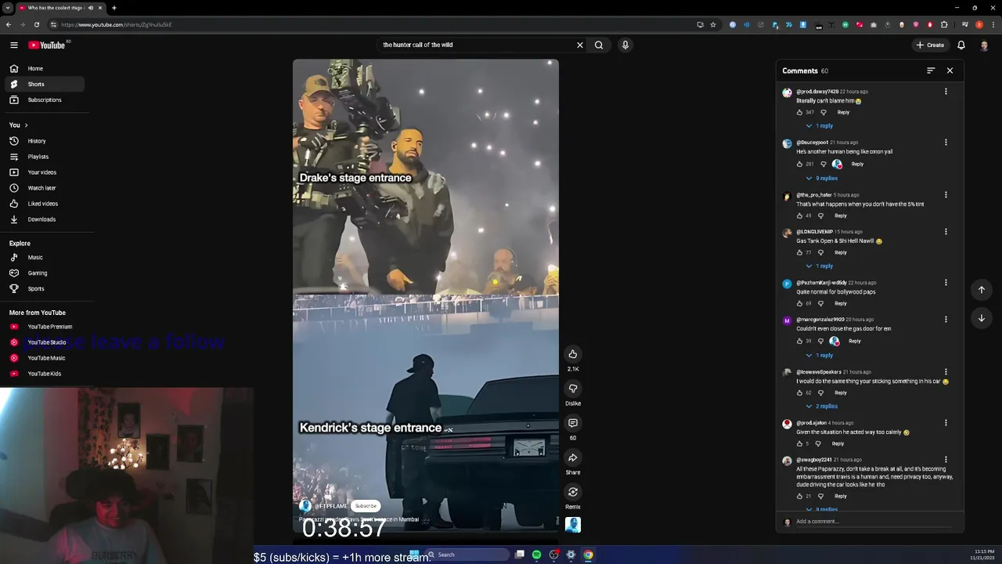Toggle the Short's comments button

(573, 423)
